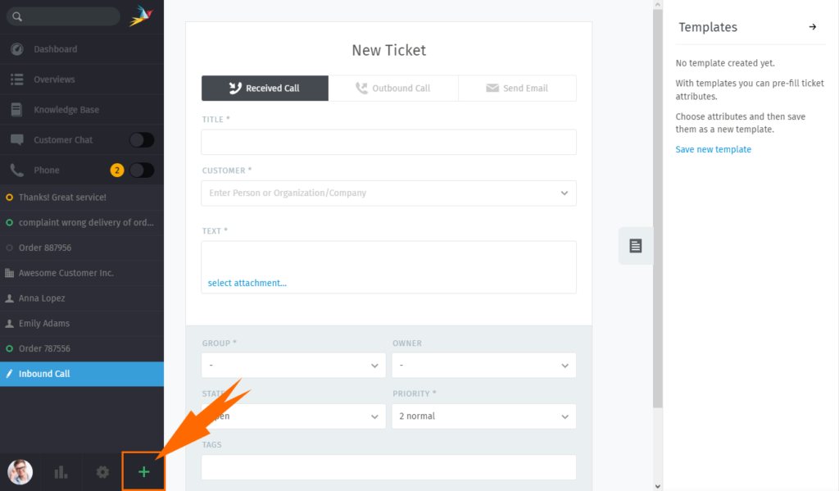
Task: Click the Save new template link
Action: pyautogui.click(x=713, y=149)
